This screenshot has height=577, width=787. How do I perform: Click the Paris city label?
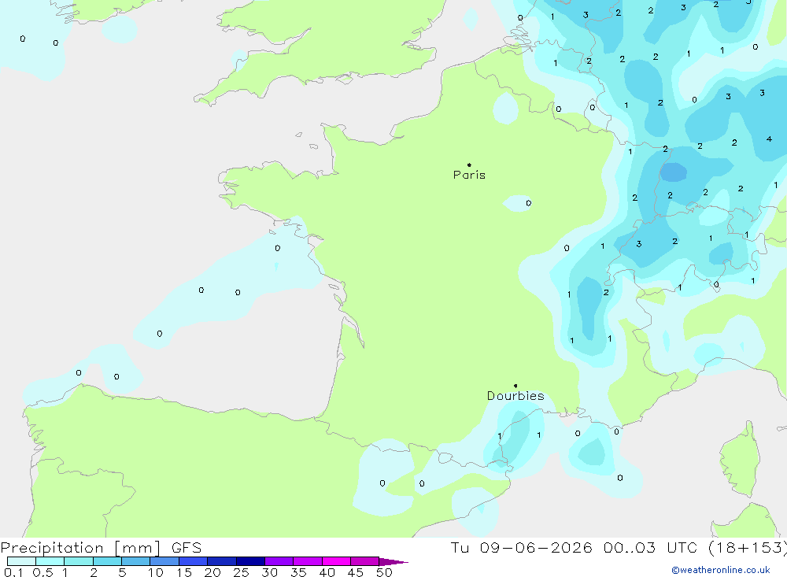469,175
